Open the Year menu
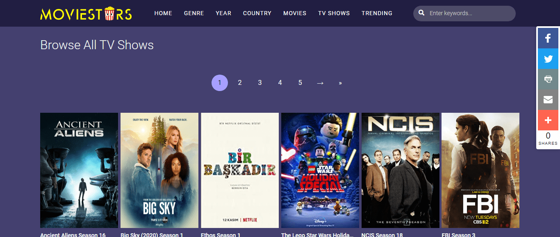The height and width of the screenshot is (237, 560). pos(223,13)
